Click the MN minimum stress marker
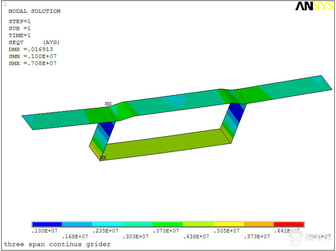 tap(108, 104)
